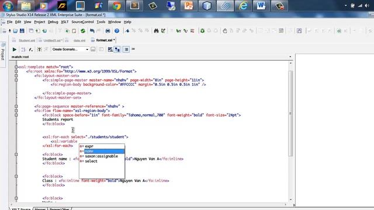Click the Open file toolbar icon

click(15, 31)
